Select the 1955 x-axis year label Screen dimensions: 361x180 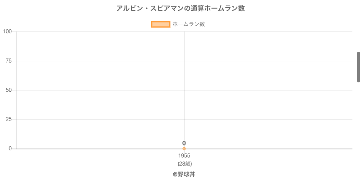tap(184, 156)
